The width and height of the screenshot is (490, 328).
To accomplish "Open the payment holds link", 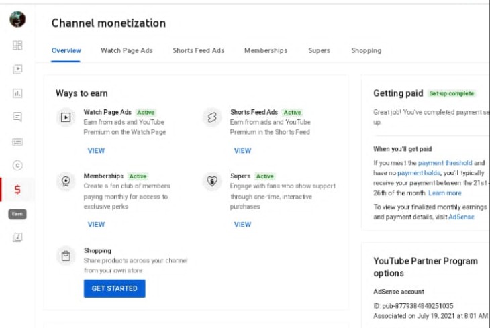I will point(419,173).
